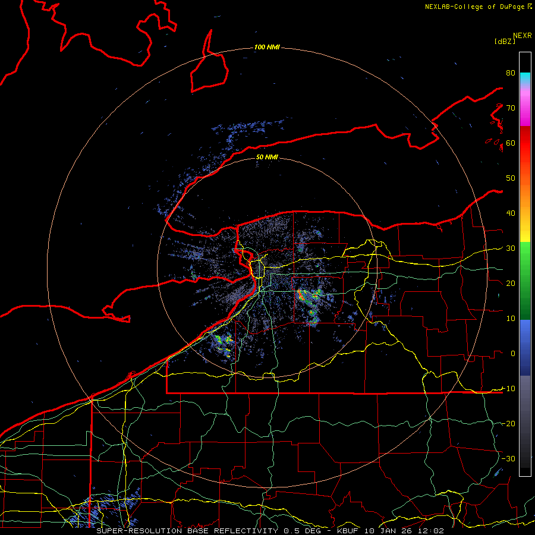Click the 0 value on the dBZ scale

[x=513, y=354]
